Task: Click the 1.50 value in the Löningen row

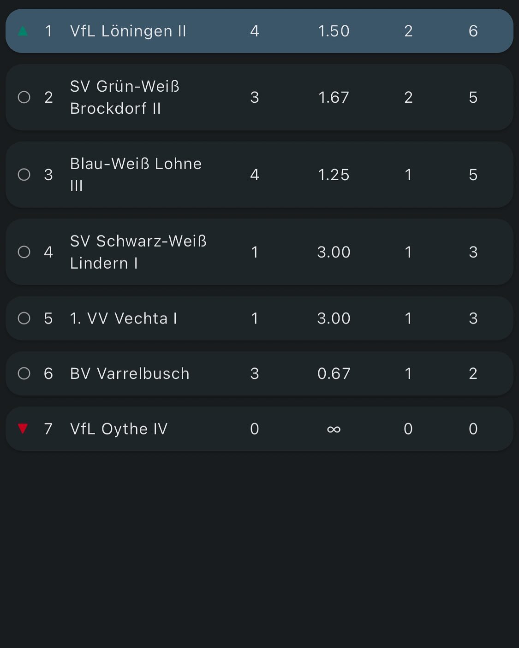Action: (x=334, y=31)
